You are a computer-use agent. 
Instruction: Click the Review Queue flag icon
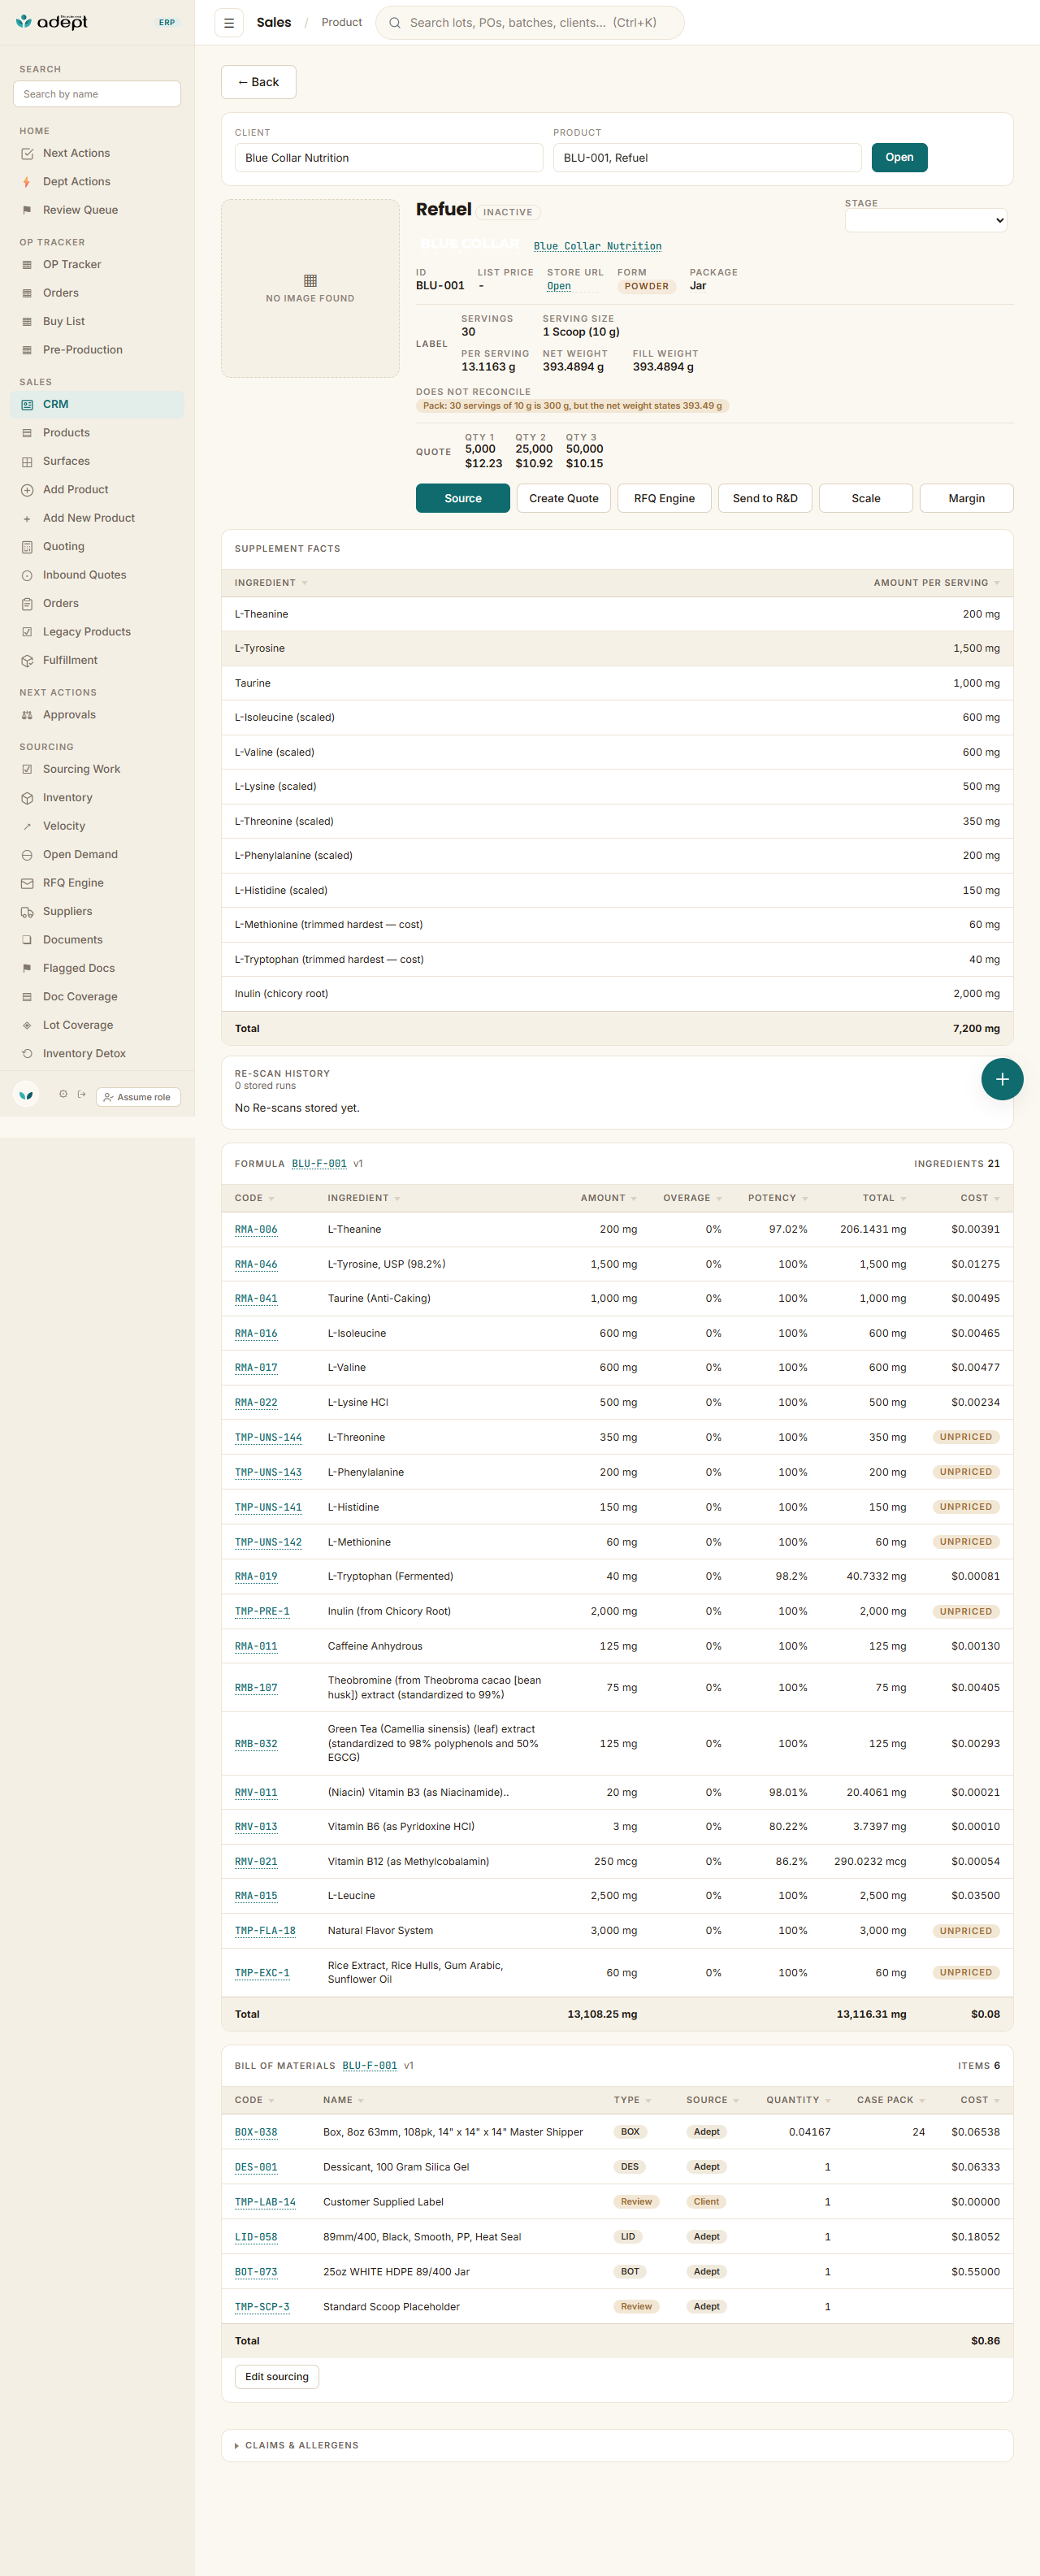(x=27, y=210)
